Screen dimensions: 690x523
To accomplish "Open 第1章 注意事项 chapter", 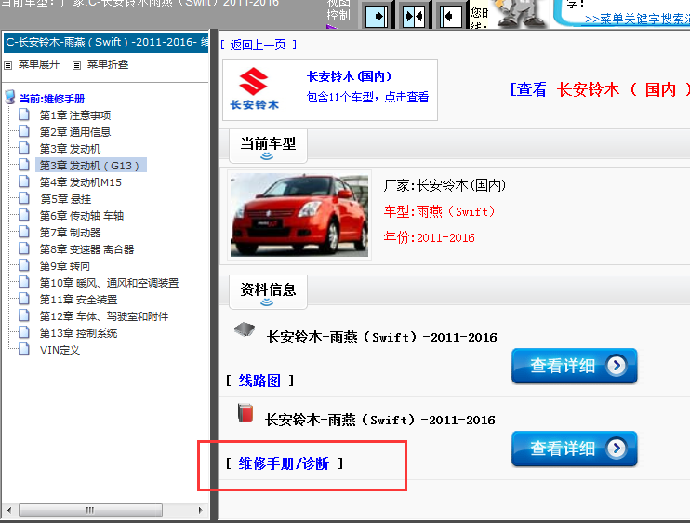I will pos(74,115).
